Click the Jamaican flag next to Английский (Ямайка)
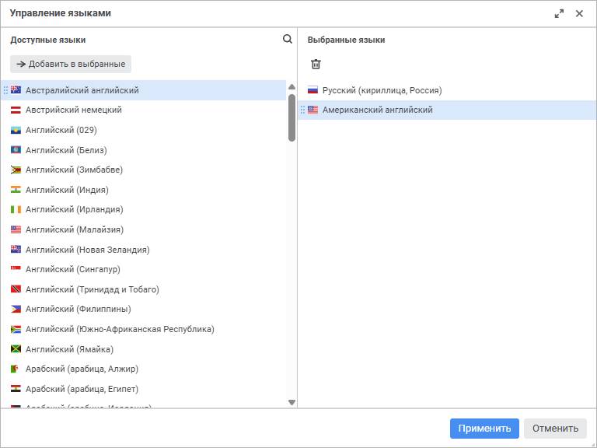The height and width of the screenshot is (448, 597). coord(16,349)
